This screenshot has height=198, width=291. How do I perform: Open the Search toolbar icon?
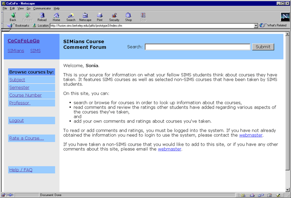[x=71, y=17]
